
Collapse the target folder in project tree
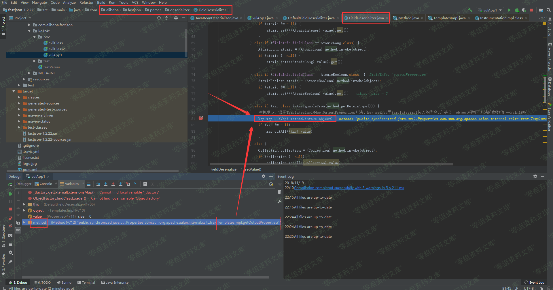click(14, 91)
